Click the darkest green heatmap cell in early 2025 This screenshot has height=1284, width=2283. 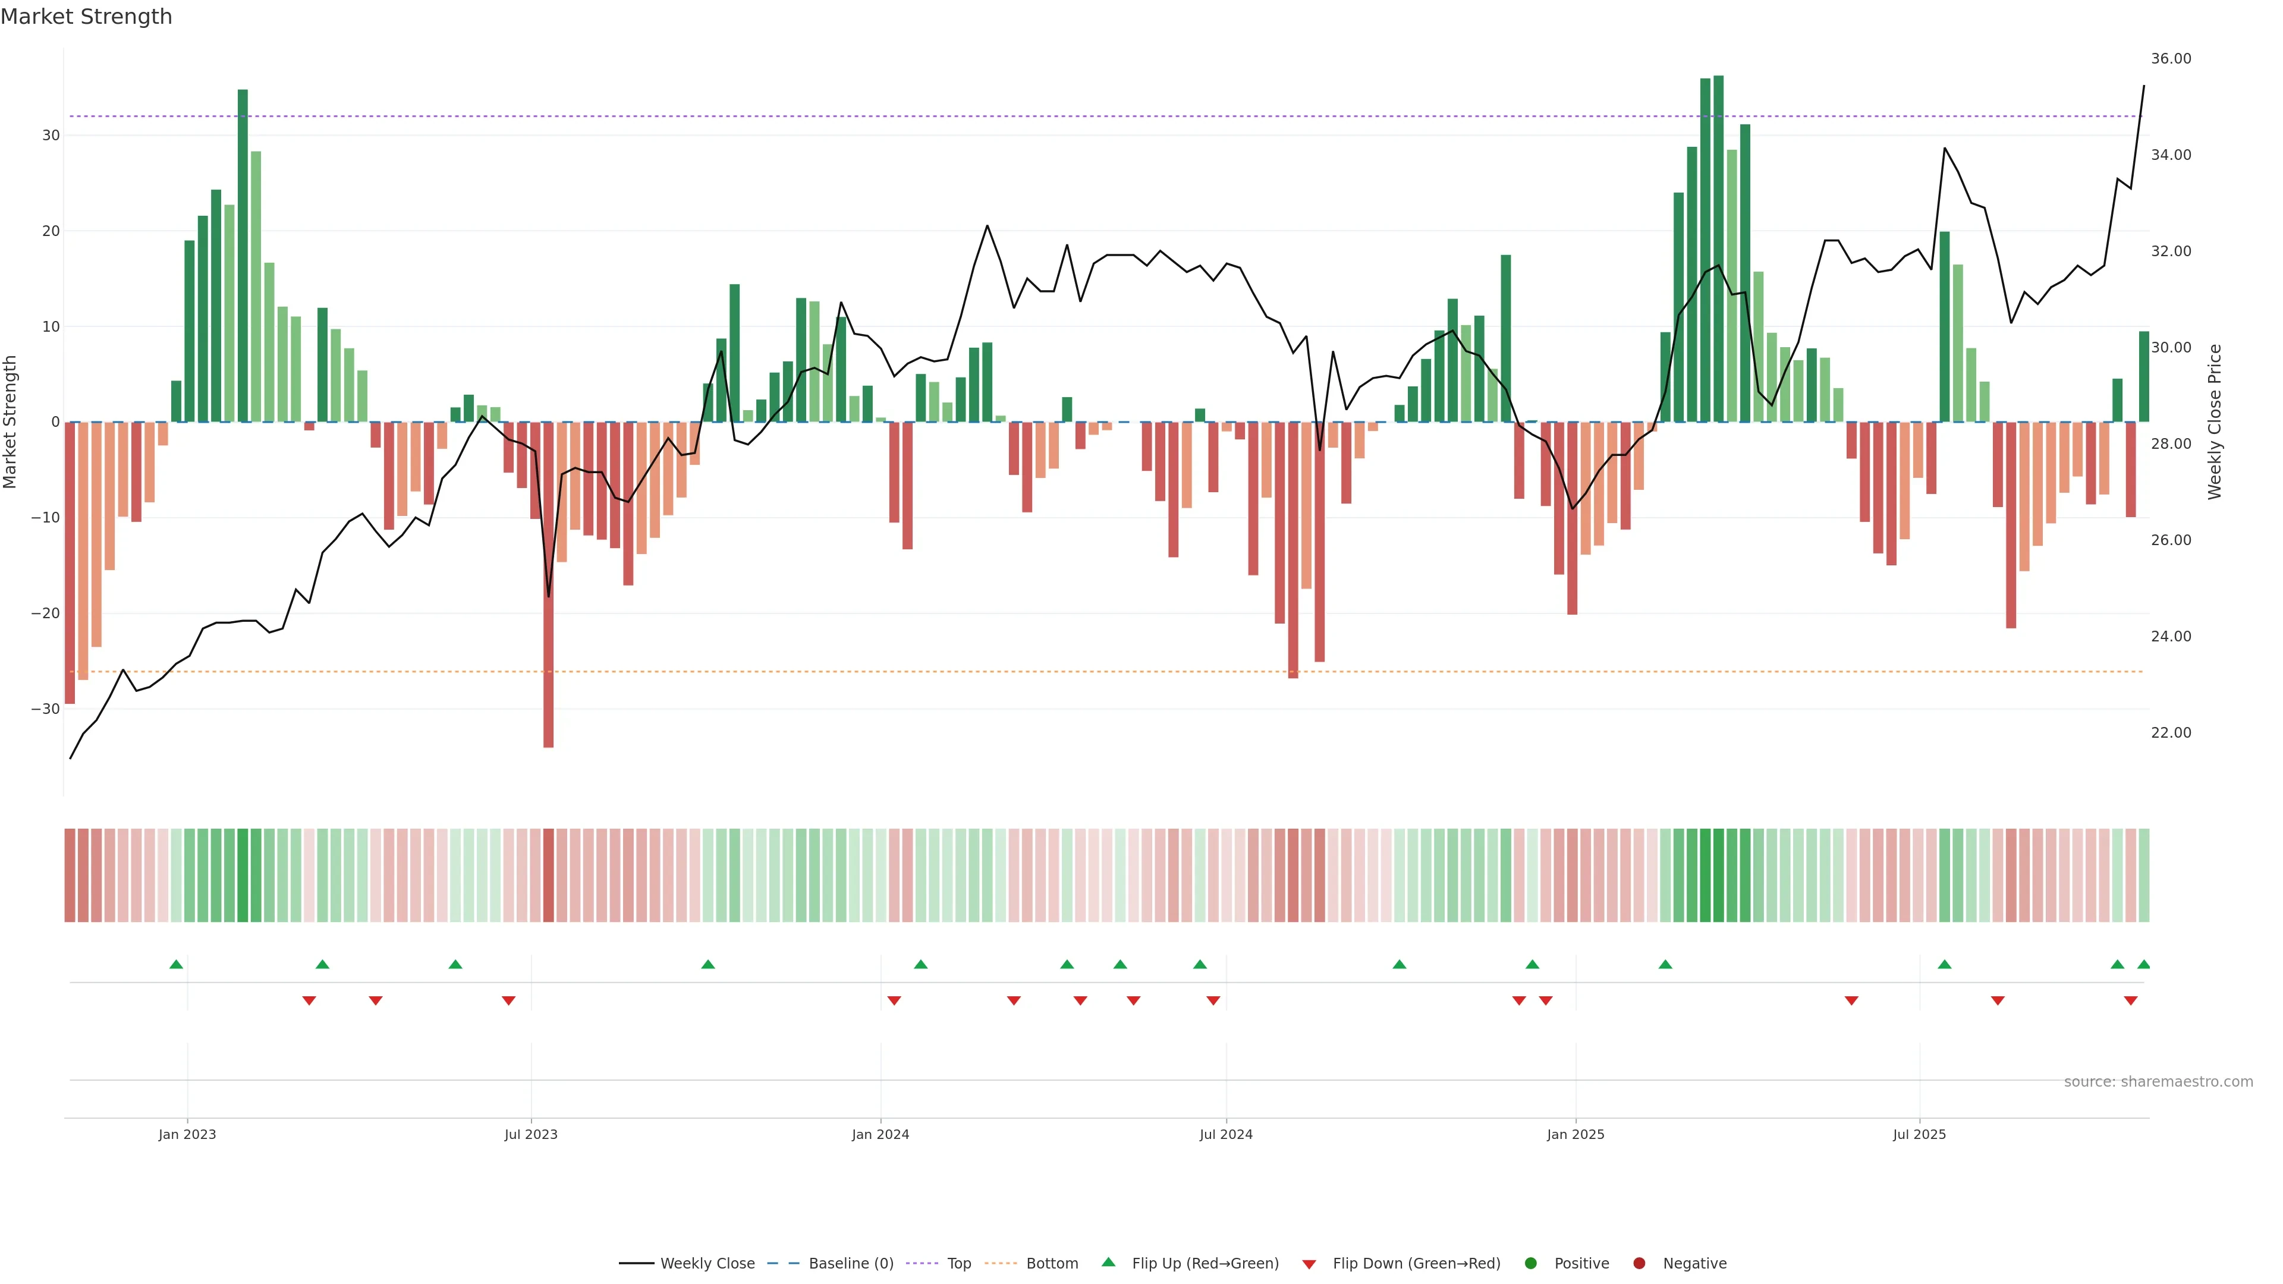1718,876
